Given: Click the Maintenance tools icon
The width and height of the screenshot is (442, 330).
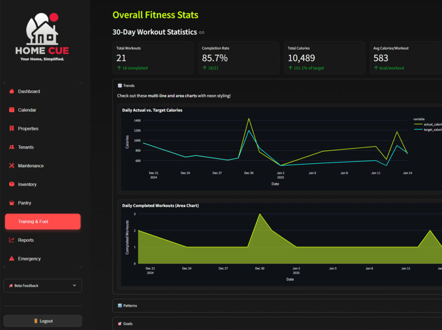Looking at the screenshot, I should coord(12,166).
